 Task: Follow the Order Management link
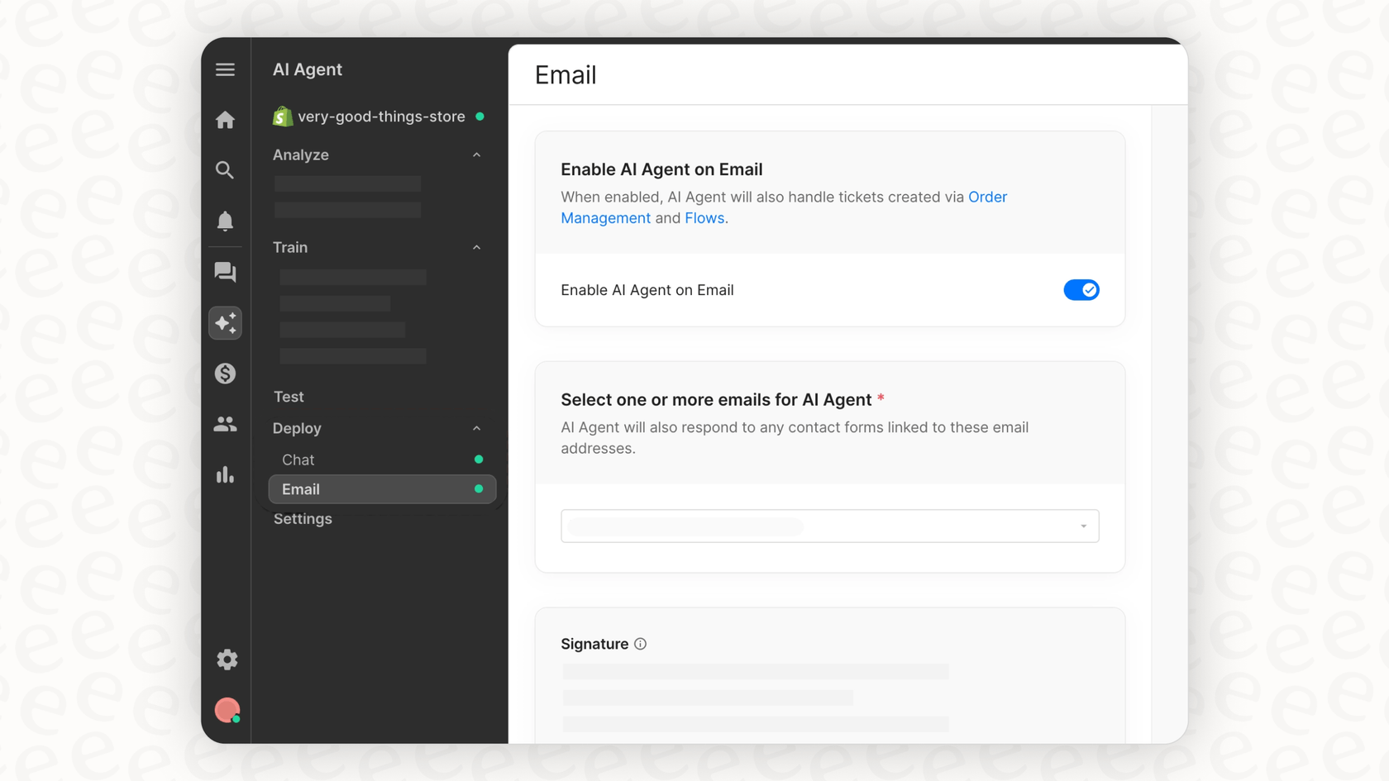coord(987,197)
